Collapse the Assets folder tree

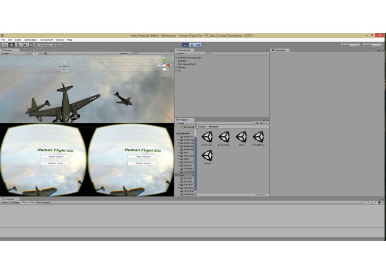pos(177,134)
